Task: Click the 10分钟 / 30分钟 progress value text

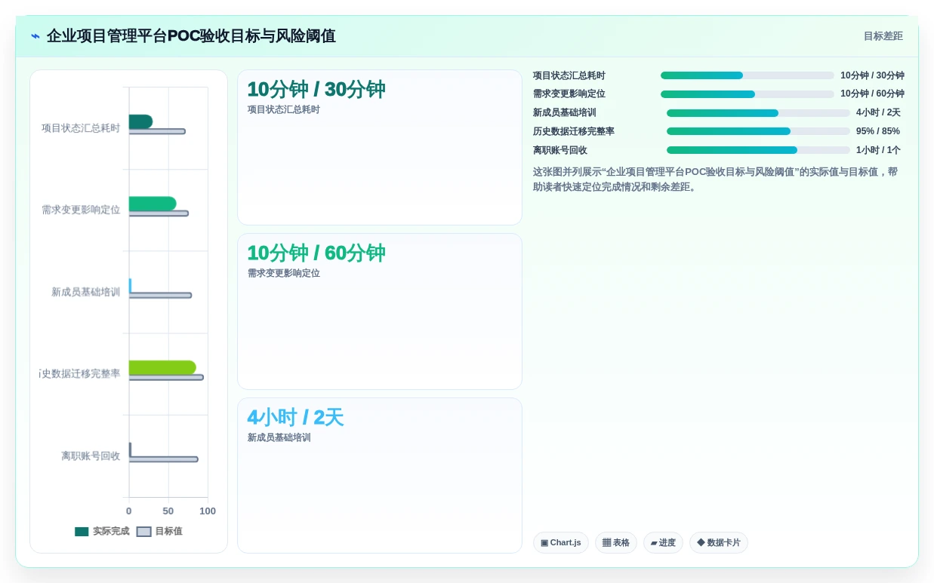Action: click(872, 75)
